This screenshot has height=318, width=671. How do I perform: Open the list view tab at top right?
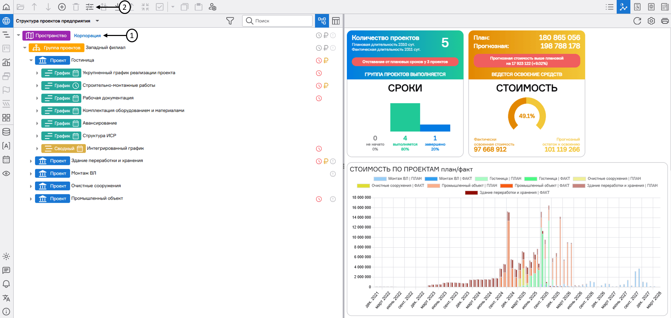tap(609, 7)
